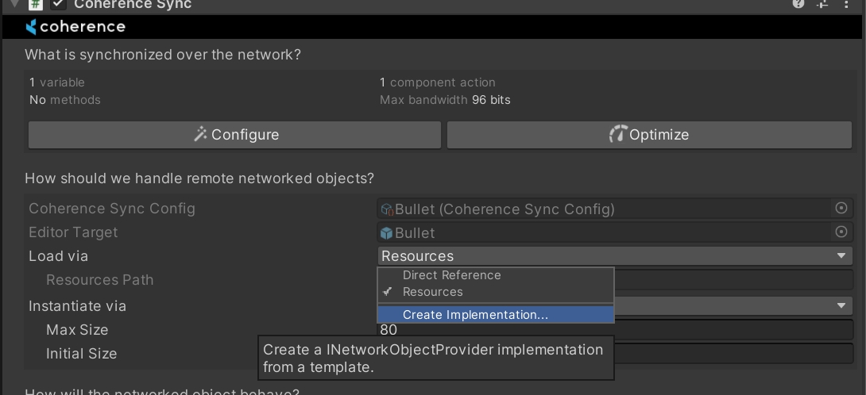Click the Bullet prefab cube icon
Screen dimensions: 866x395
(x=387, y=233)
